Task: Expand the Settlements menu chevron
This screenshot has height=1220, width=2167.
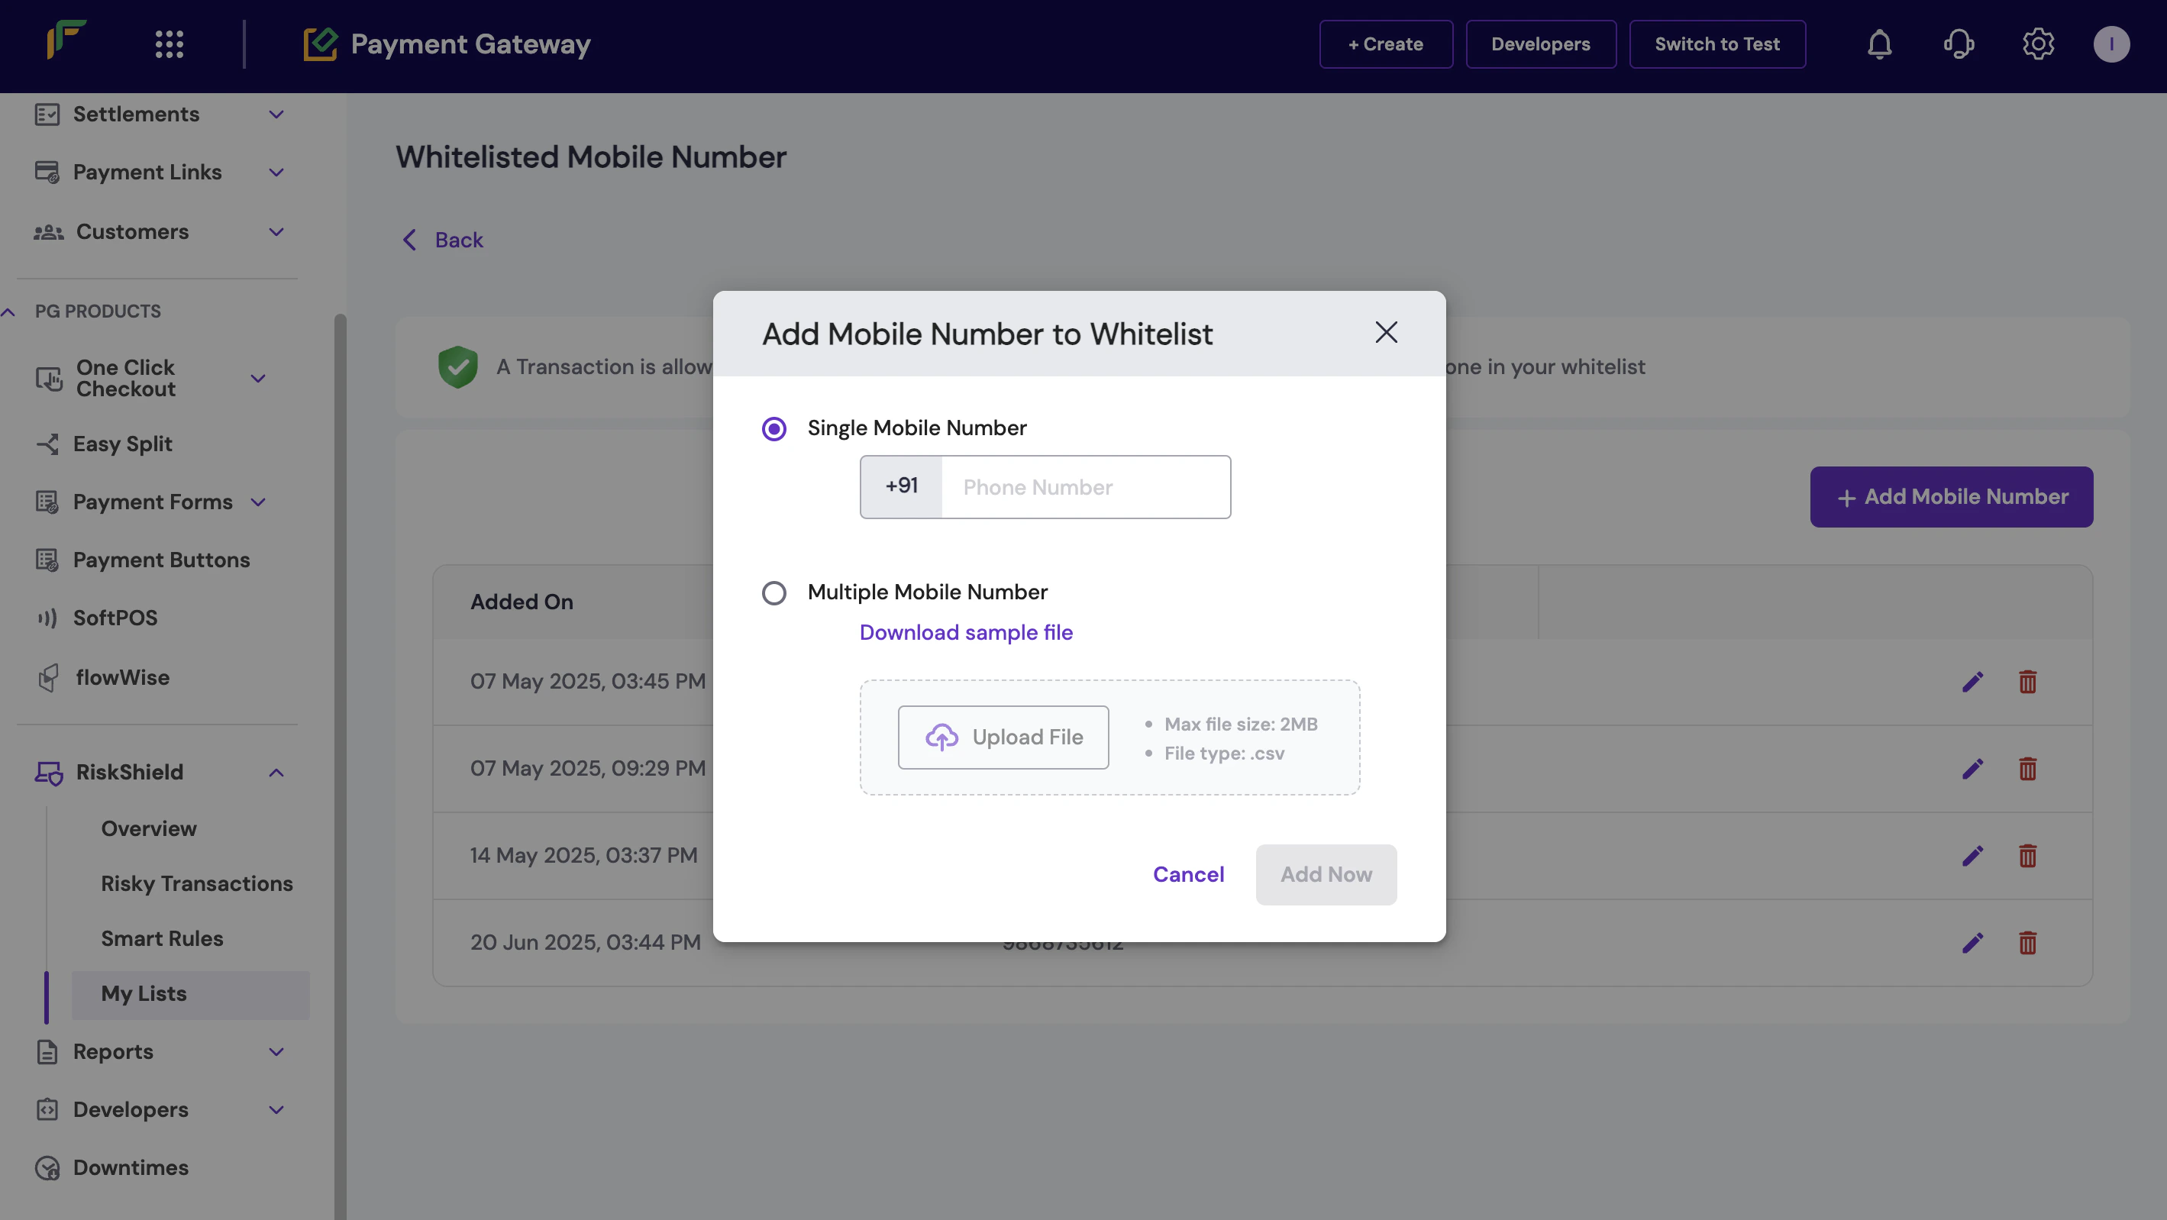Action: (x=276, y=115)
